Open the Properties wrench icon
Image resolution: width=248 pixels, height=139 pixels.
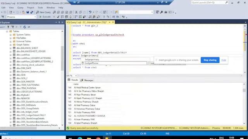tap(162, 12)
